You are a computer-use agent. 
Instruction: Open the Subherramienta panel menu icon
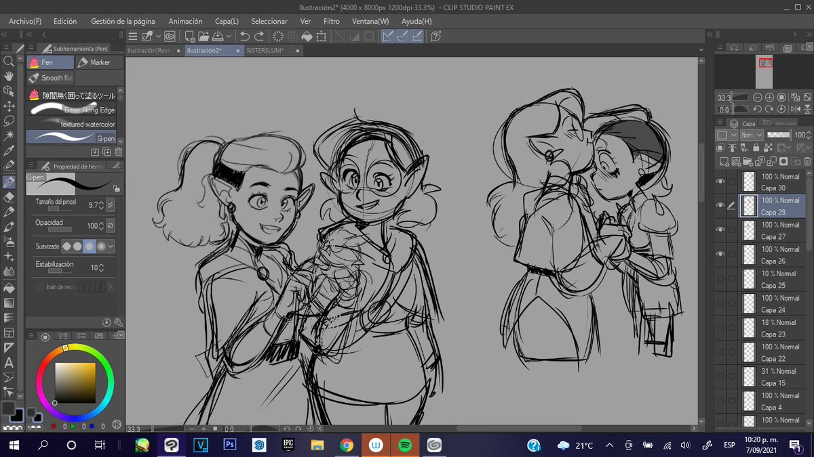tap(31, 48)
